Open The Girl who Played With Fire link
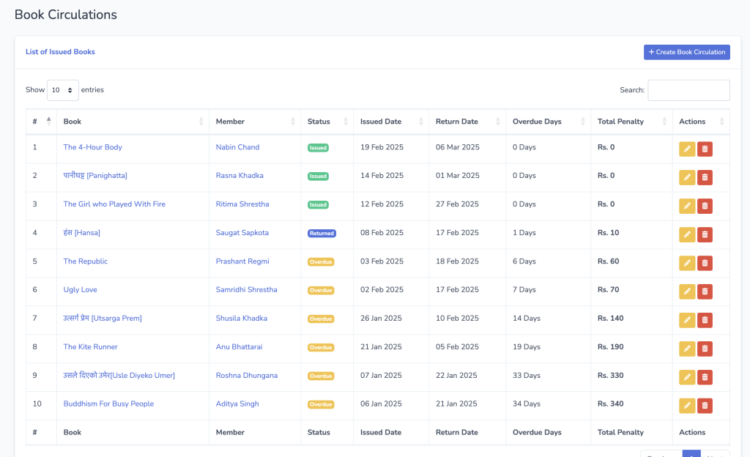 pos(114,204)
